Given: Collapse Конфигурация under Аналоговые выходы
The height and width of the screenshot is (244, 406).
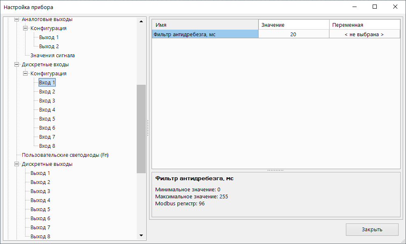Looking at the screenshot, I should (26, 28).
